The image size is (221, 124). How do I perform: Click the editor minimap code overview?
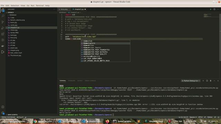tap(208, 15)
